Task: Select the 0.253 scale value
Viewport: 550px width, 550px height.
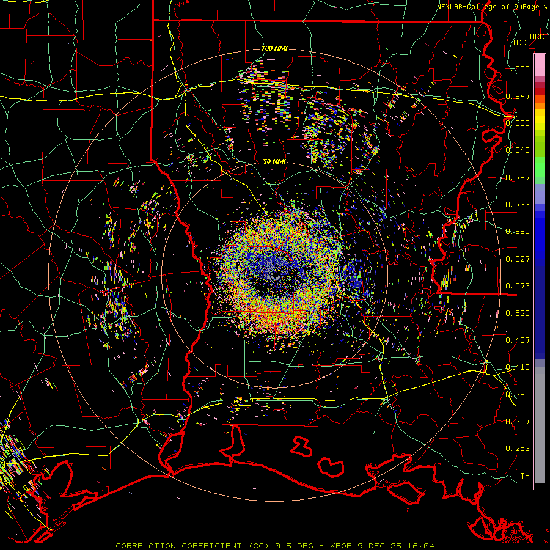Action: [518, 449]
